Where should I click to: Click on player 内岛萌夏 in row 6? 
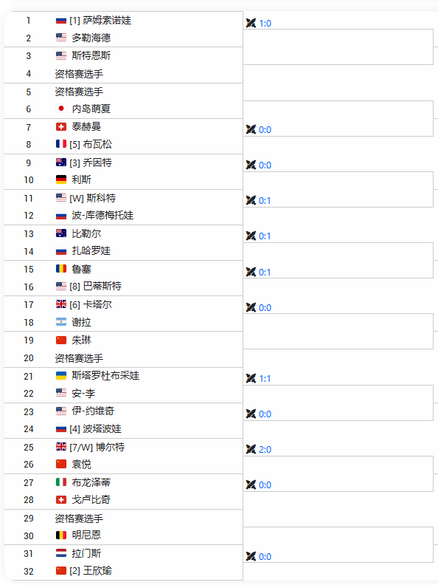[x=91, y=109]
